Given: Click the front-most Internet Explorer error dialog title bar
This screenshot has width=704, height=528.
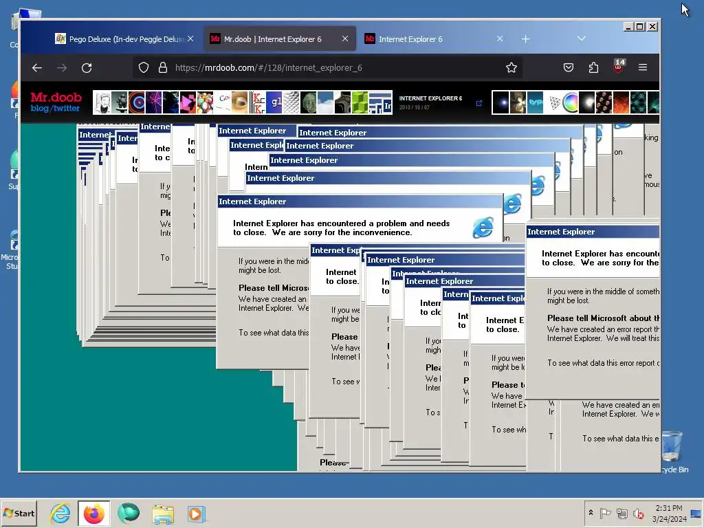Looking at the screenshot, I should (593, 232).
